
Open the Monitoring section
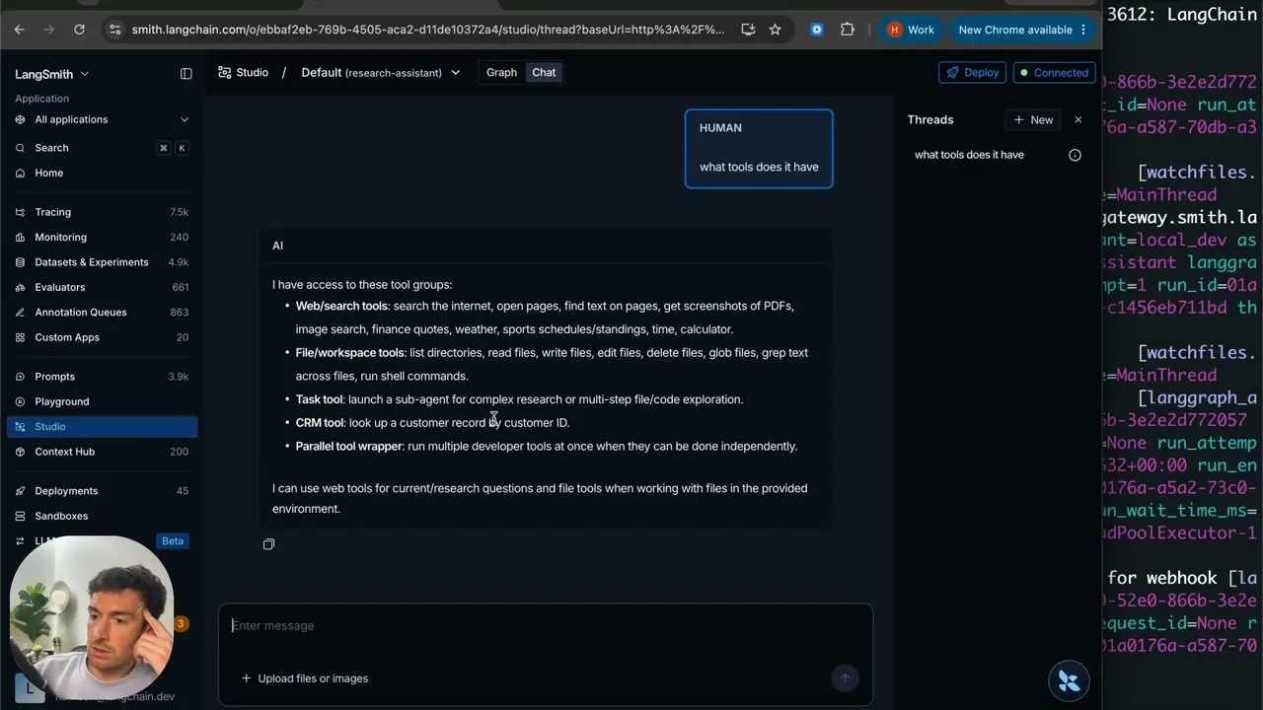(x=102, y=237)
